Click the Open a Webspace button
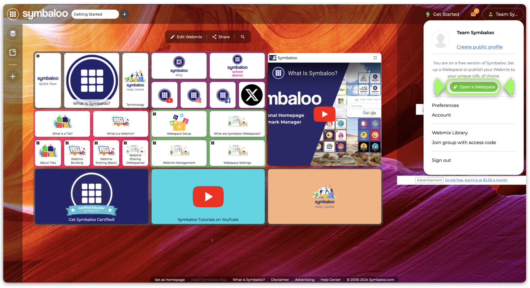The image size is (530, 288). (x=474, y=87)
